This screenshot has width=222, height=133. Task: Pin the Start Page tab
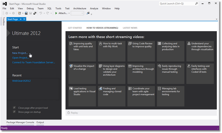(21, 19)
